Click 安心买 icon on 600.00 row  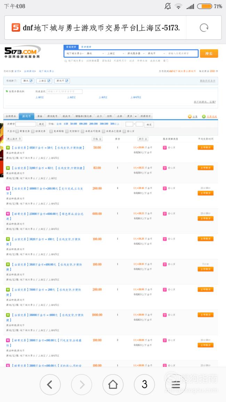click(165, 214)
